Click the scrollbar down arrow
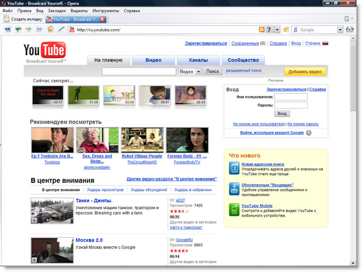362x272 pixels. tap(353, 263)
